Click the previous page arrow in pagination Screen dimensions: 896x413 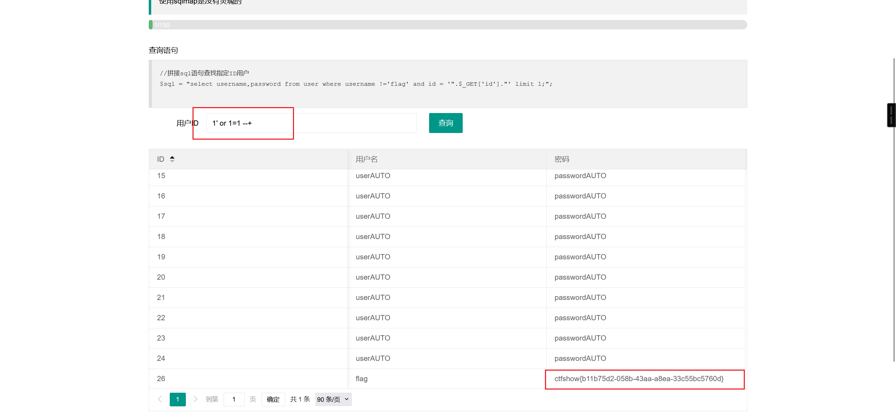point(160,399)
